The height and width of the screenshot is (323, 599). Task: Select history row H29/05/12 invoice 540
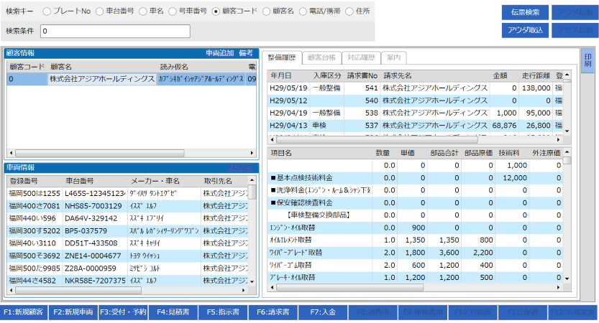point(415,100)
